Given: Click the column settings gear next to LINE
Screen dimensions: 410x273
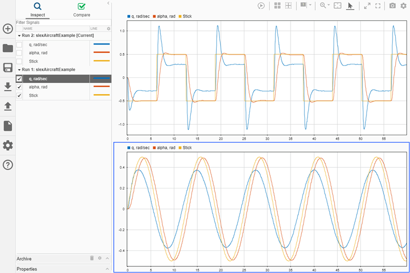Looking at the screenshot, I should click(x=109, y=29).
